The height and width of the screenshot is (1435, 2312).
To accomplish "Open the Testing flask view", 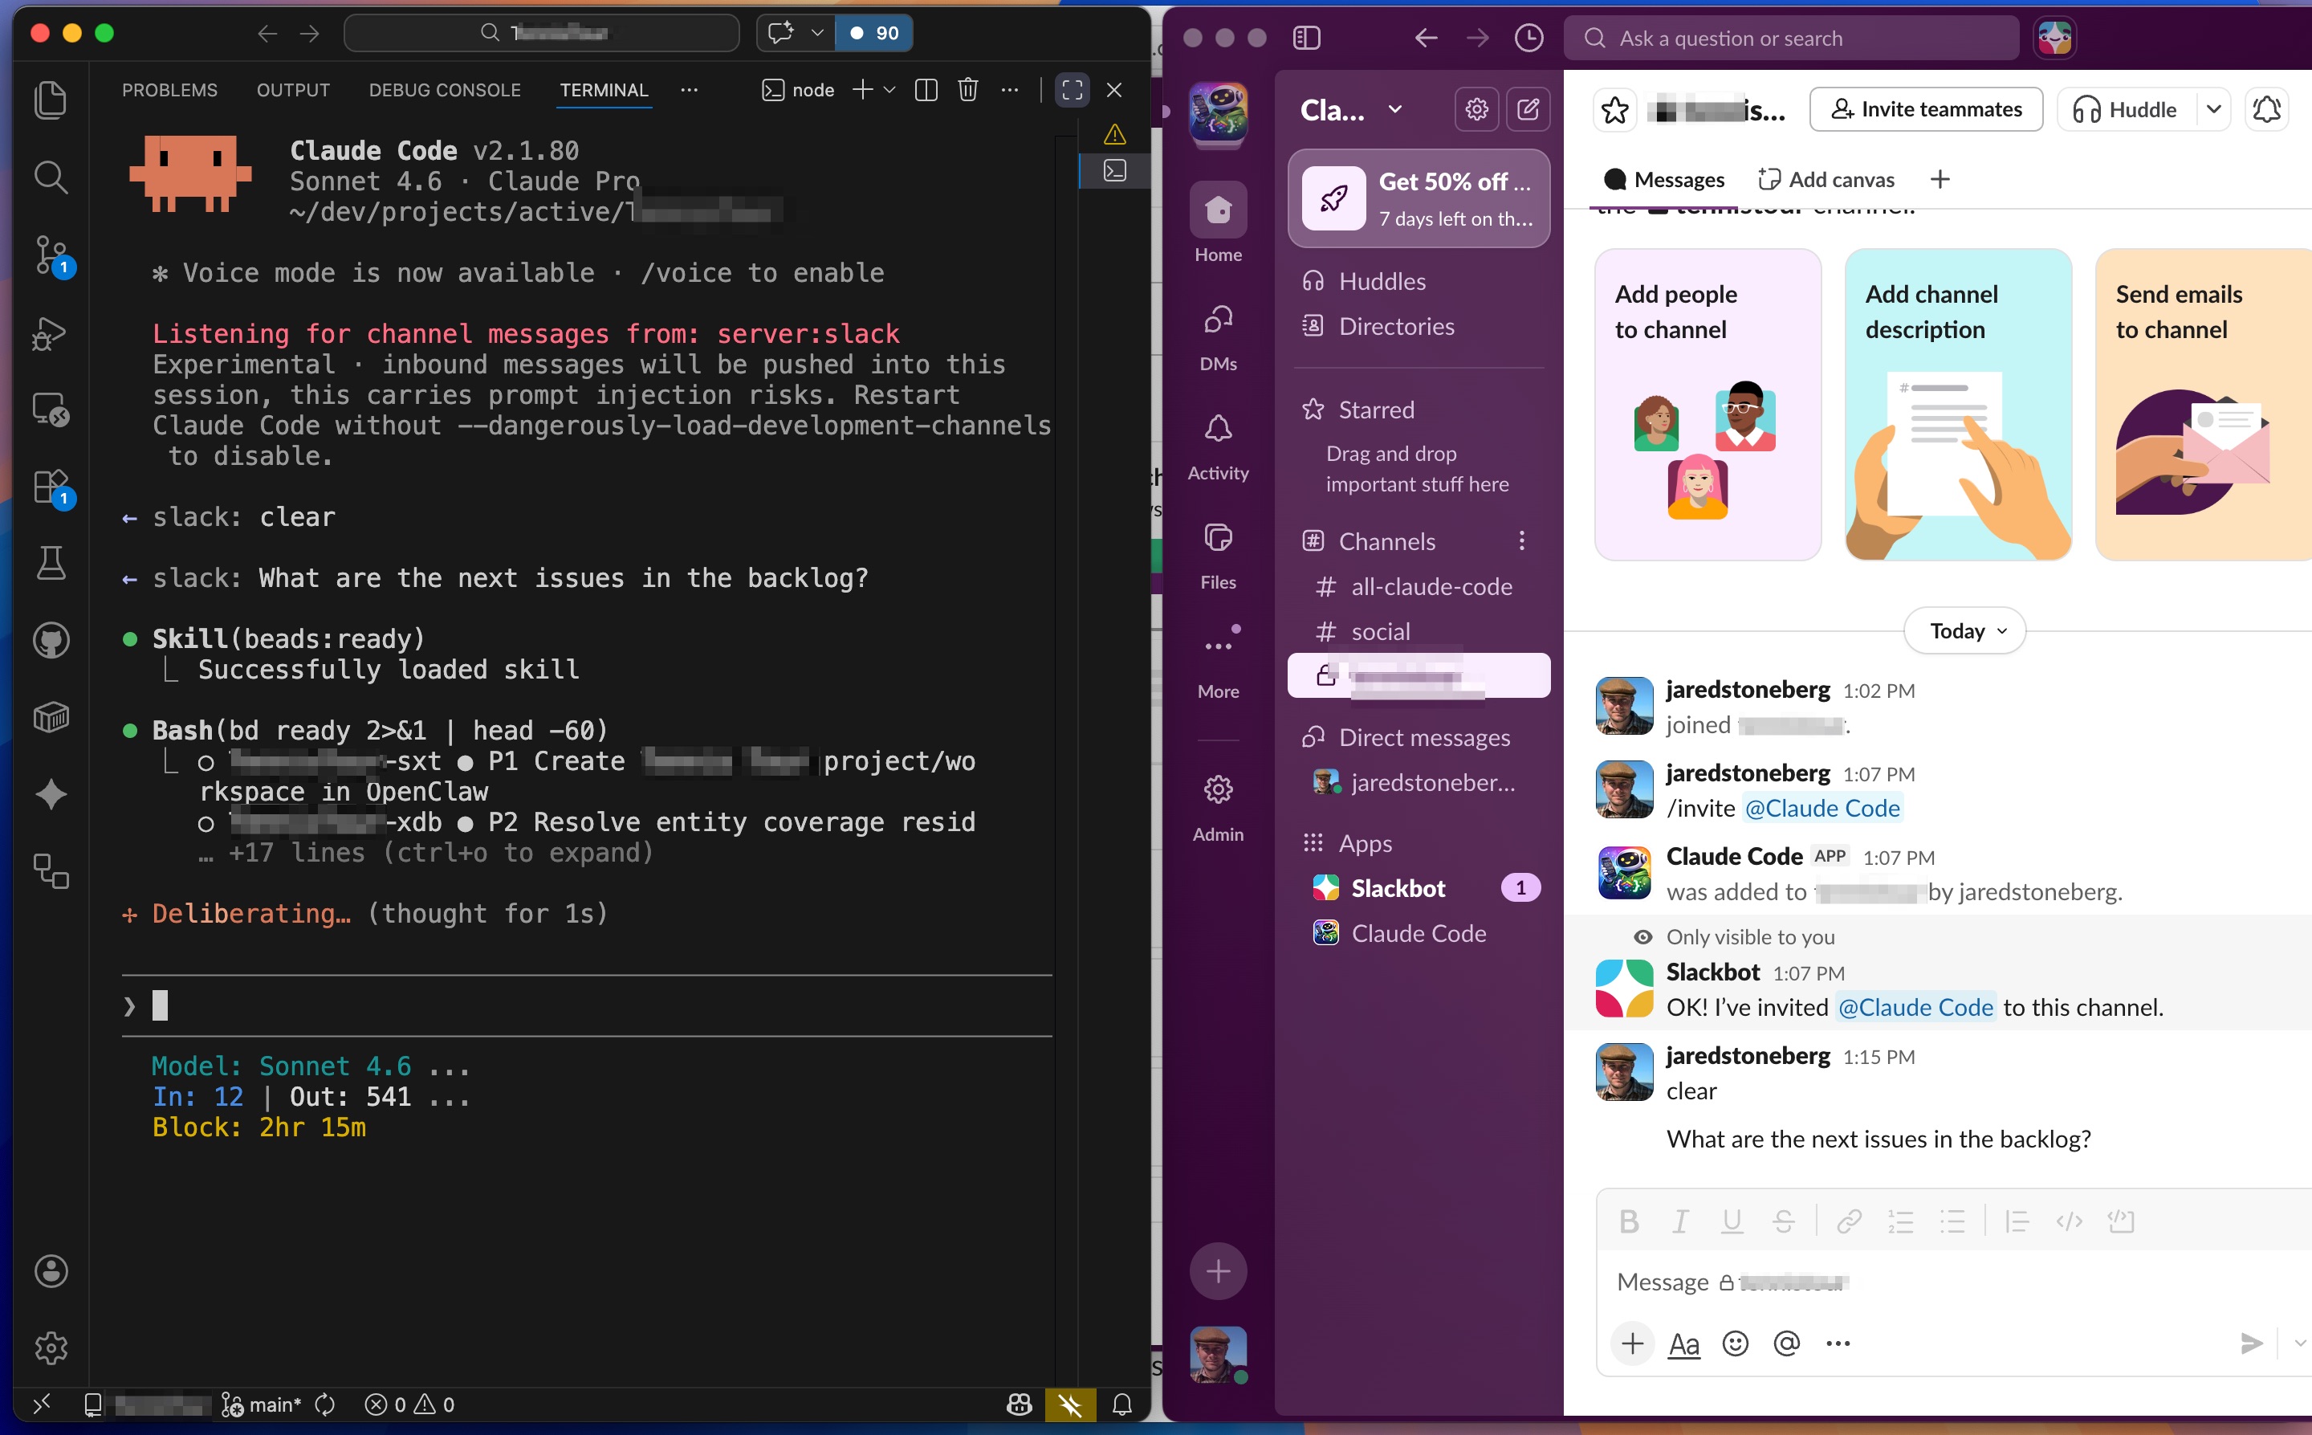I will pos(51,563).
